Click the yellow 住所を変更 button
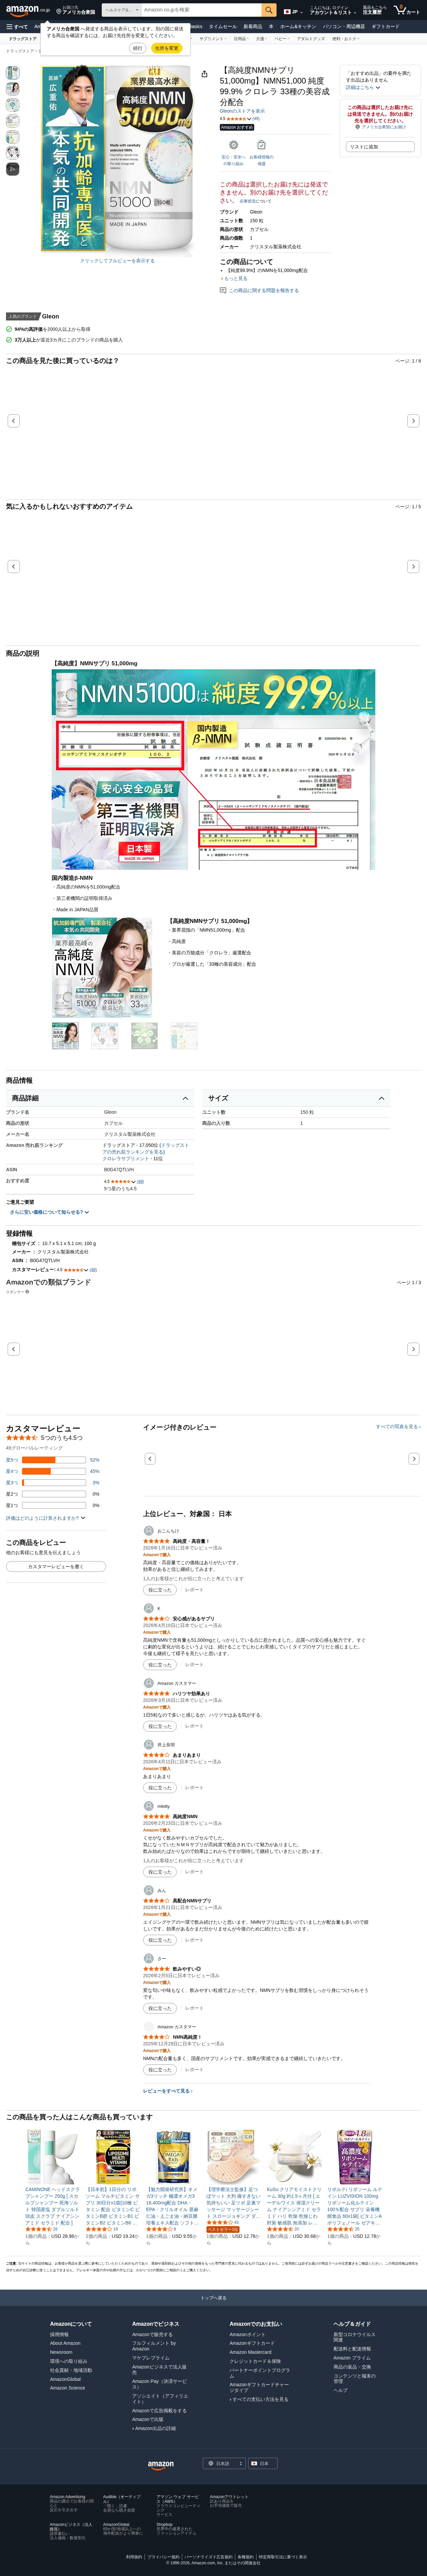Viewport: 427px width, 2576px height. point(166,48)
